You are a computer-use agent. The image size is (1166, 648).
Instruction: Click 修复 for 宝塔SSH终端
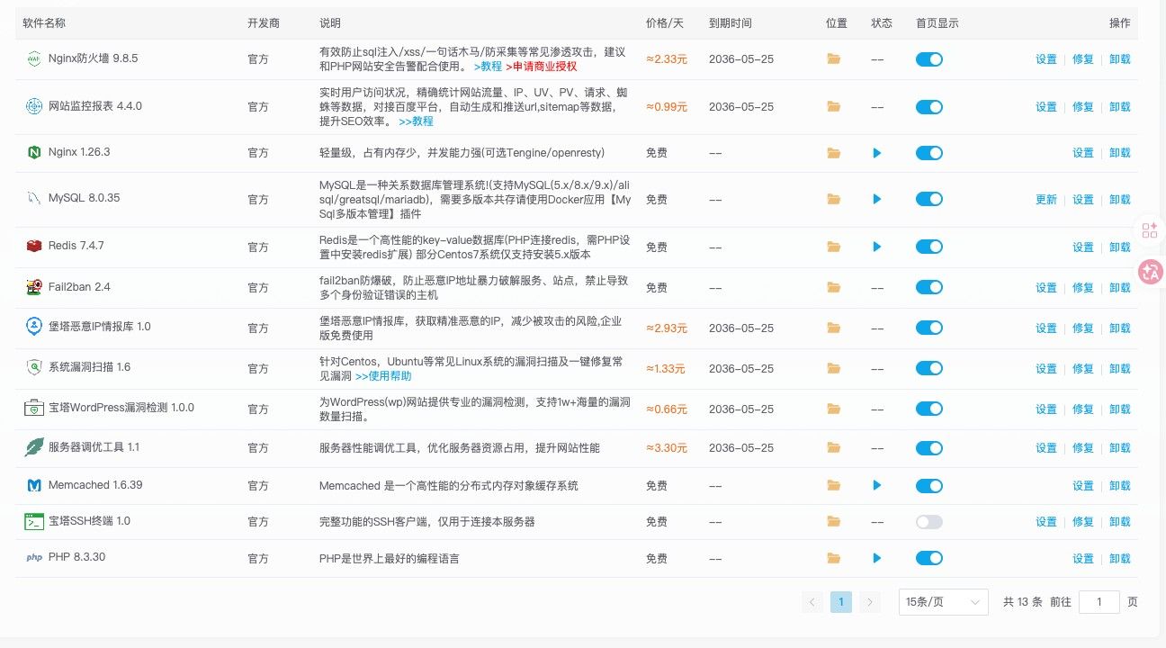(1083, 522)
